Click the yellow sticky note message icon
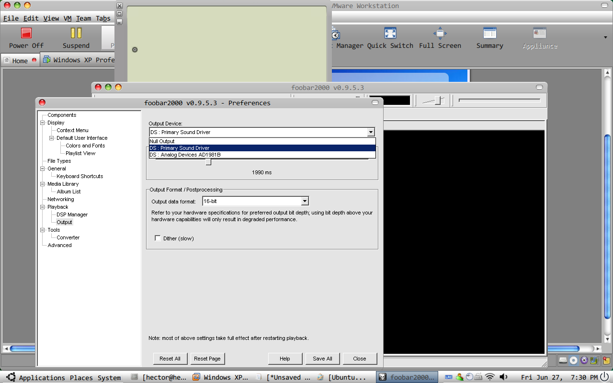613x383 pixels. (x=606, y=360)
